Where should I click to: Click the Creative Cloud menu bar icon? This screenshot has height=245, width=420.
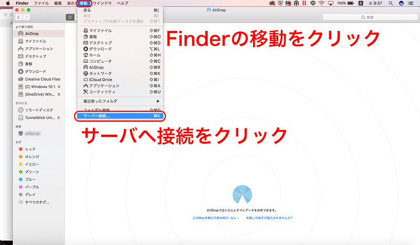272,3
